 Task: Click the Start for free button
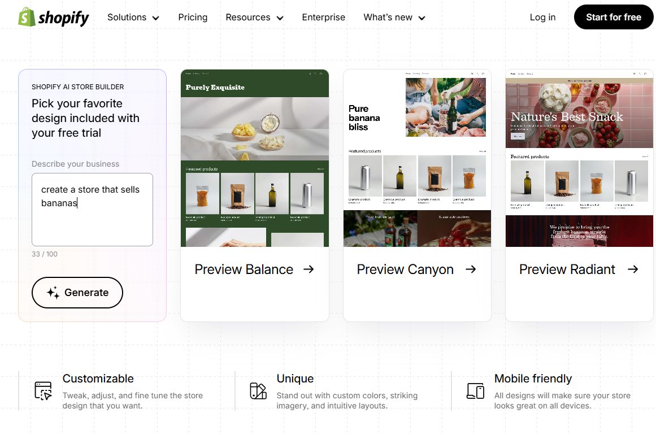click(614, 17)
